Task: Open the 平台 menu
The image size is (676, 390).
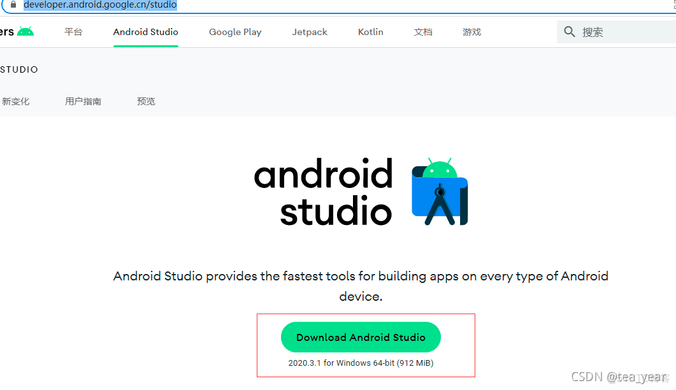Action: (x=73, y=32)
